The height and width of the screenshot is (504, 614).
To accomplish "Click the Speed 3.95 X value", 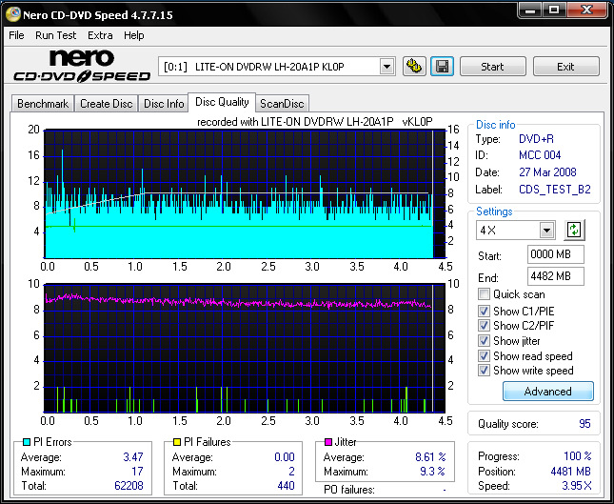I will 577,486.
